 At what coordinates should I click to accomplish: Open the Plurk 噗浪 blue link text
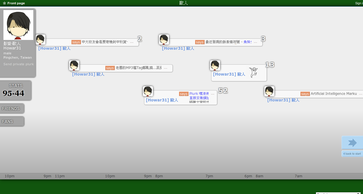tap(199, 94)
